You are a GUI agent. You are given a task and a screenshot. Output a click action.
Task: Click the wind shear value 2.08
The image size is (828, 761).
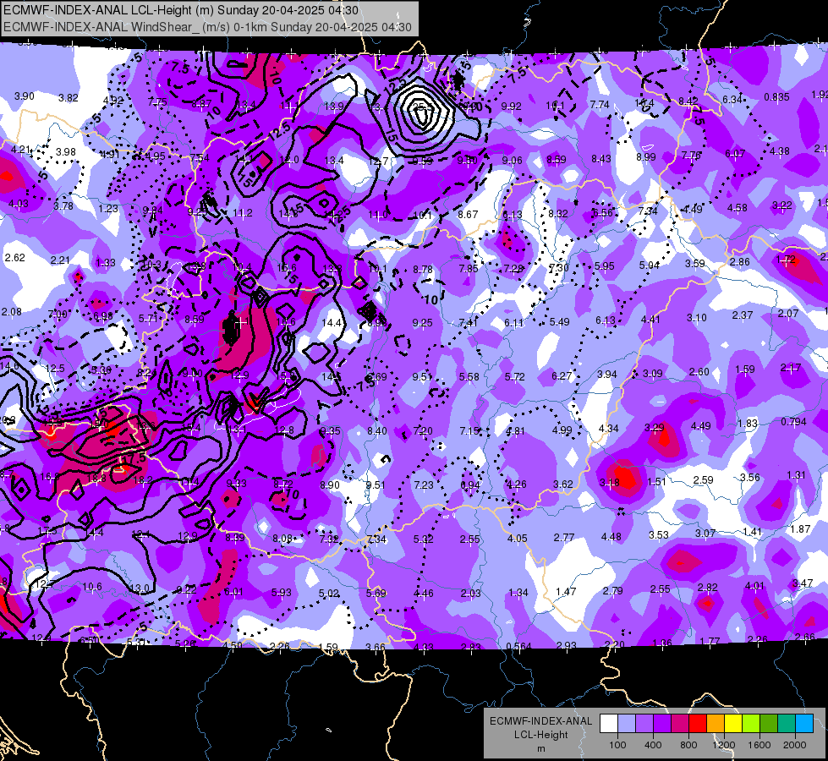pyautogui.click(x=12, y=311)
